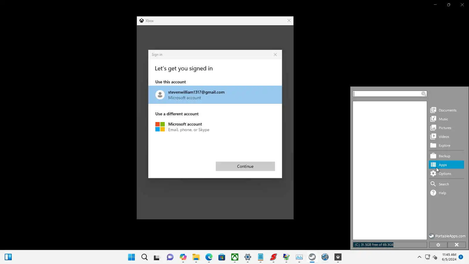This screenshot has height=264, width=469.
Task: Close the Sign in dialog
Action: (x=275, y=55)
